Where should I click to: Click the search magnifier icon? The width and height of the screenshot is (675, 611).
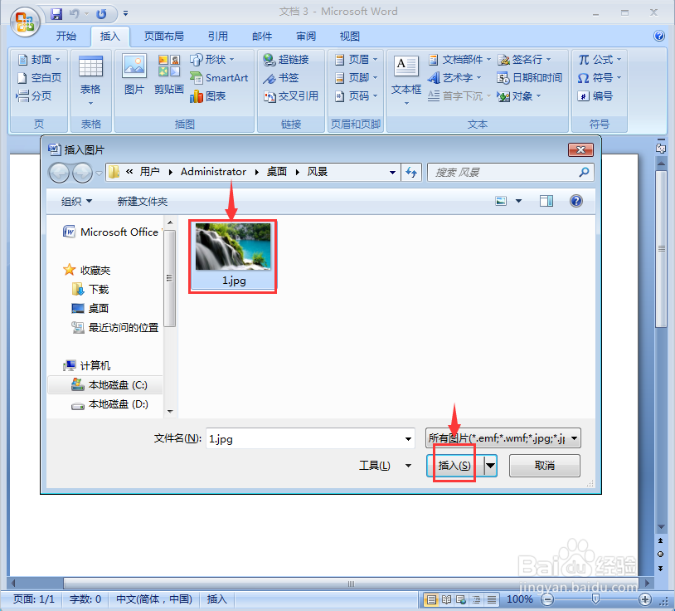[x=584, y=173]
